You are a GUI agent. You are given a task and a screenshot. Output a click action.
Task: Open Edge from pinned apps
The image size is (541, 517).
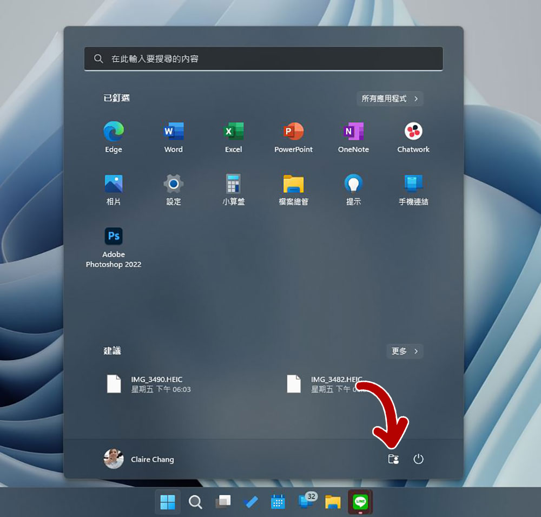click(x=114, y=137)
